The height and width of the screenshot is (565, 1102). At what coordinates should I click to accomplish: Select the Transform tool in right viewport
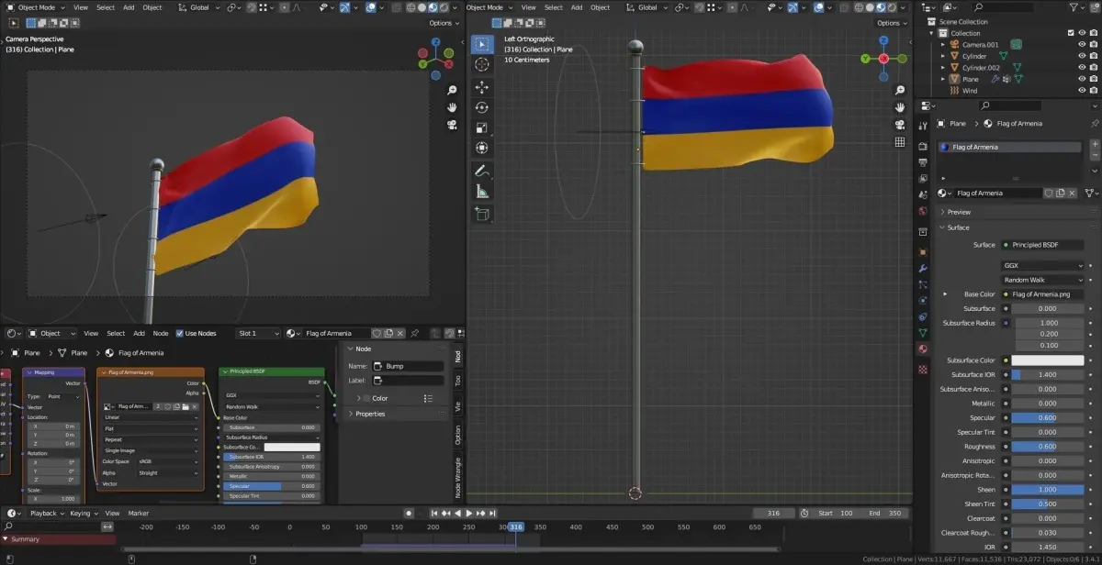[x=482, y=148]
